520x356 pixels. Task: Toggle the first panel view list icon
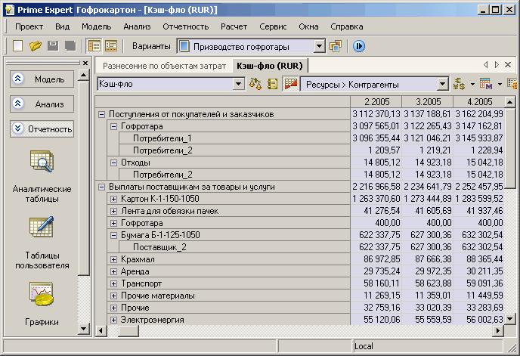(x=94, y=46)
